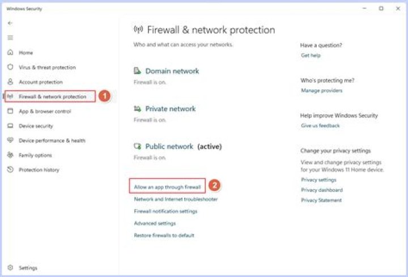The image size is (408, 277).
Task: Open the hamburger navigation menu
Action: click(10, 37)
